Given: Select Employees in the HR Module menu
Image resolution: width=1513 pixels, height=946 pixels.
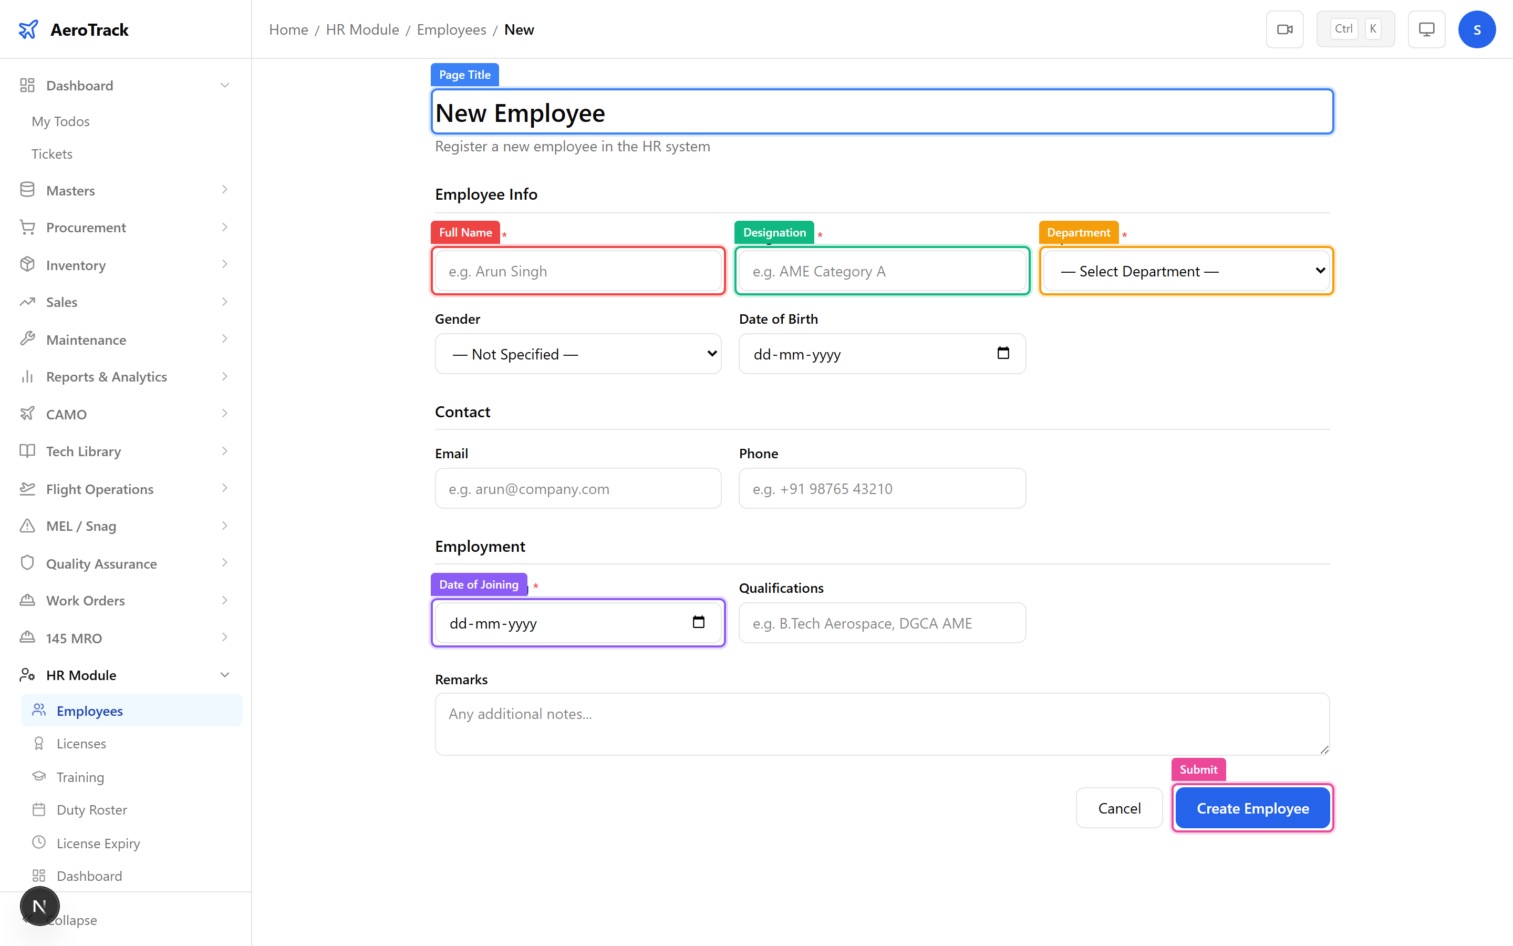Looking at the screenshot, I should [x=89, y=710].
